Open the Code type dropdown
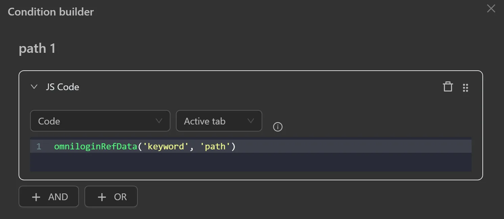This screenshot has height=219, width=504. point(100,121)
